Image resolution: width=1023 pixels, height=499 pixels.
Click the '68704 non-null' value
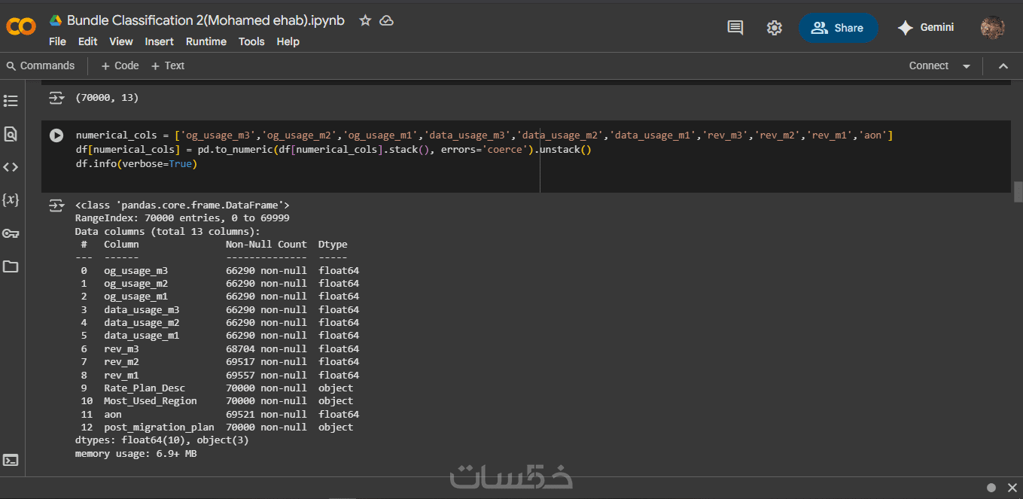[x=266, y=348]
